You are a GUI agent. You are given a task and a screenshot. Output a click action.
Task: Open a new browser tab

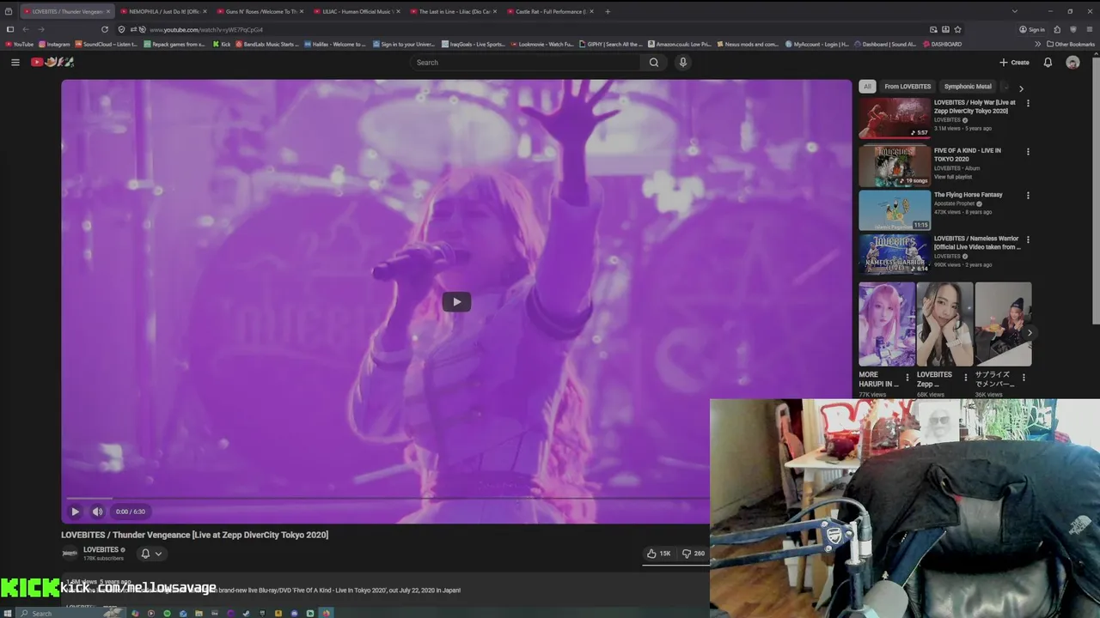(x=608, y=11)
